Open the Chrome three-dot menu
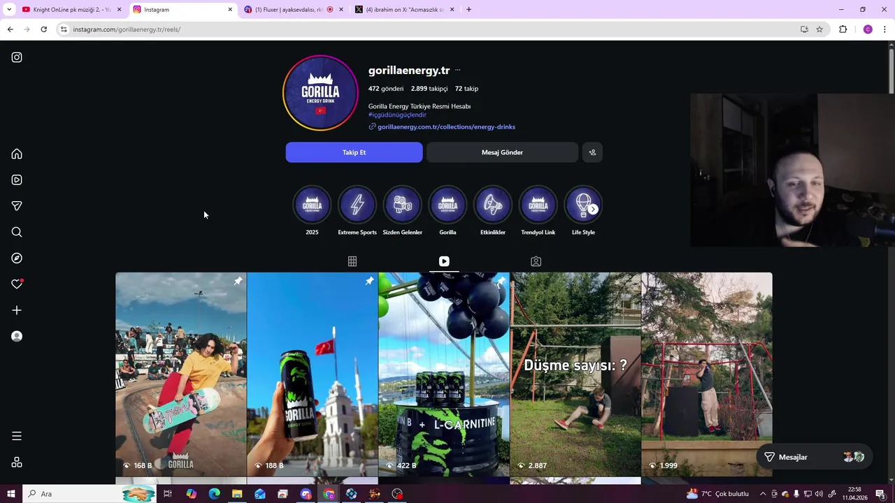Viewport: 895px width, 503px height. click(885, 29)
